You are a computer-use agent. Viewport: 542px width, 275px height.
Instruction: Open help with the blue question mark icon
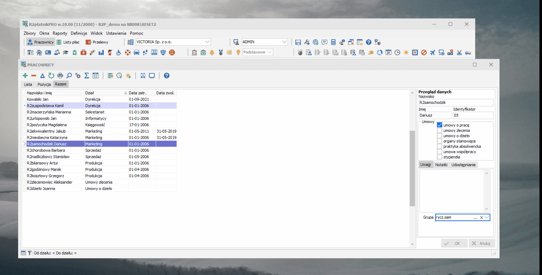pyautogui.click(x=167, y=76)
